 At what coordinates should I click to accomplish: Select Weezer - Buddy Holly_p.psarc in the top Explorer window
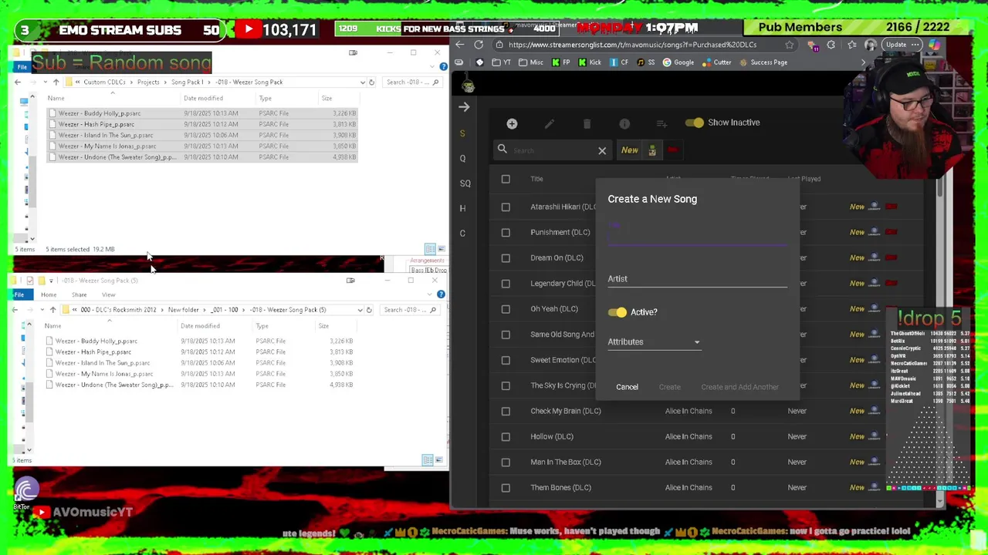[x=100, y=113]
